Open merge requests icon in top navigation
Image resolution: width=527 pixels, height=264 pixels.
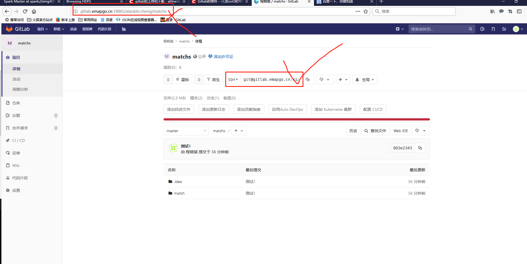tap(493, 29)
